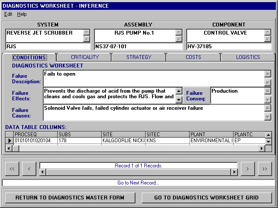This screenshot has height=208, width=278.
Task: Click the CONTROL VALVE component field
Action: 225,35
